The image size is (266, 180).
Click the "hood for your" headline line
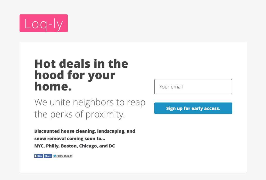click(75, 75)
